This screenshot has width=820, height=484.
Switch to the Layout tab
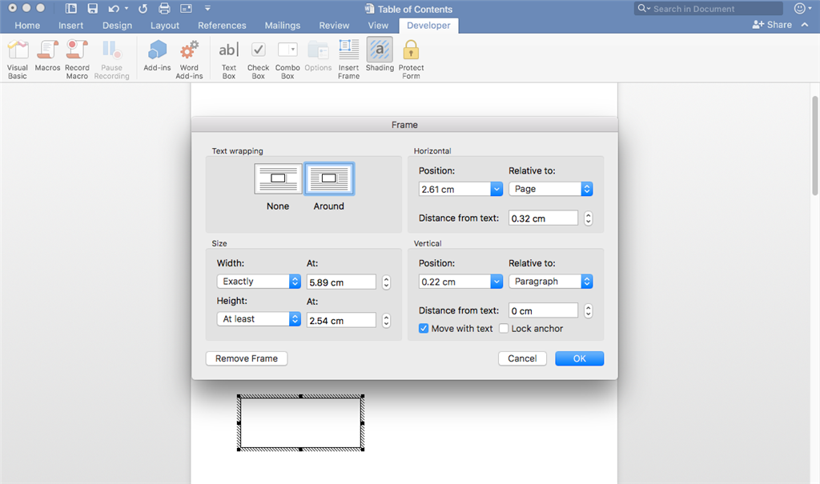165,25
